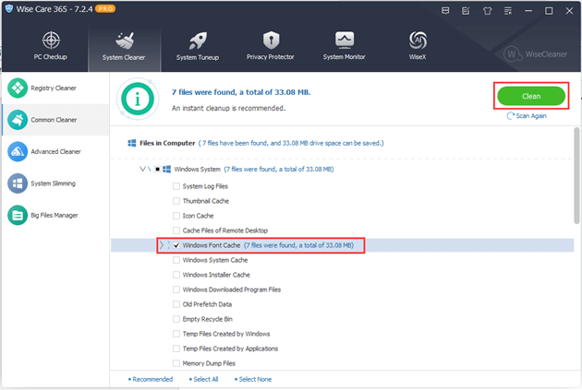Open the main menu list icon in title bar
Screen dimensions: 582x390
point(508,11)
